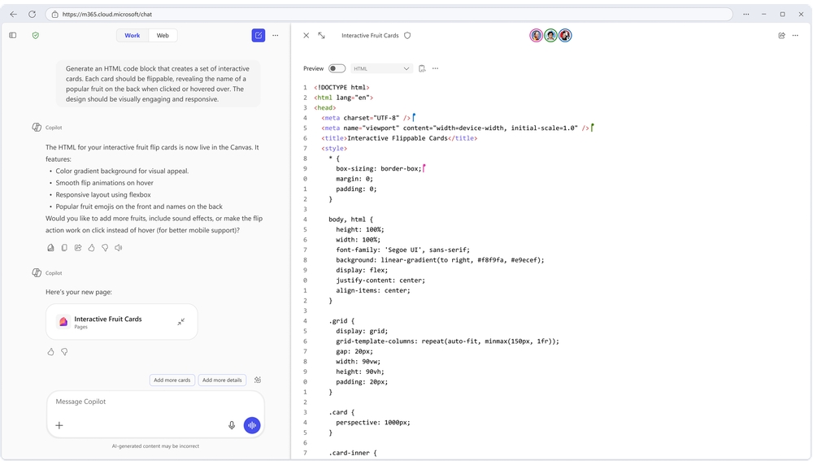Screen dimensions: 813x465
Task: Start a new chat with the blue compose icon
Action: click(x=259, y=35)
